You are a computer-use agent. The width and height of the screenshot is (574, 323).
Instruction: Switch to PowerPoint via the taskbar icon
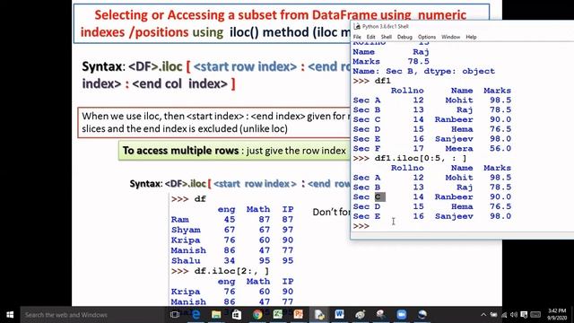tap(299, 315)
